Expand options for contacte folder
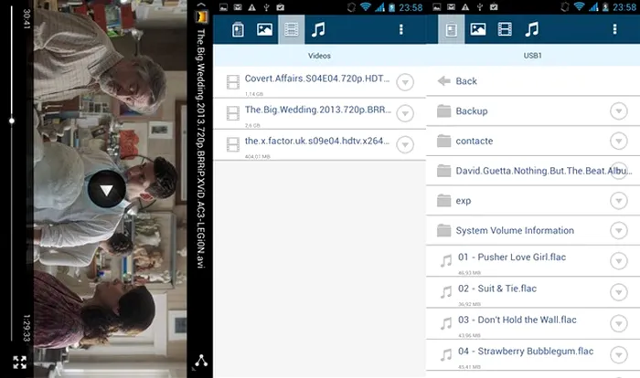 [619, 141]
